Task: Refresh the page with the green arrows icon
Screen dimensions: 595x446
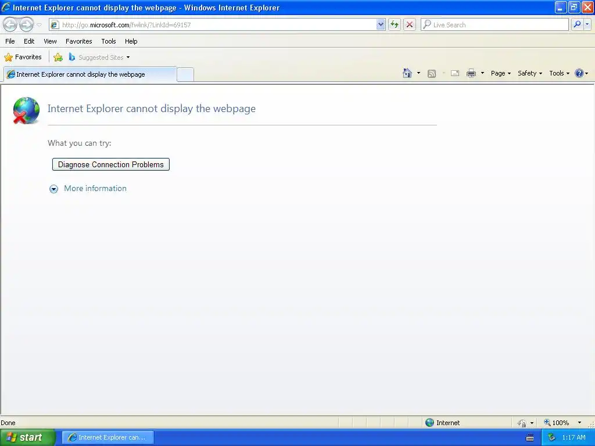Action: [395, 24]
